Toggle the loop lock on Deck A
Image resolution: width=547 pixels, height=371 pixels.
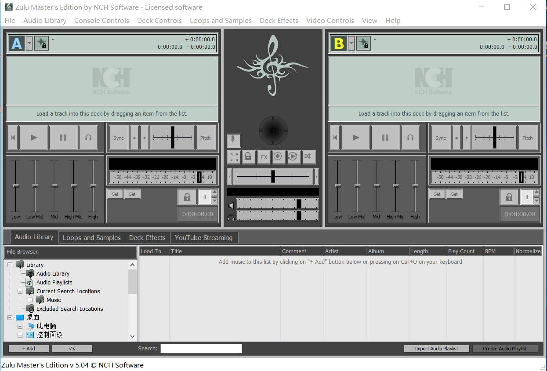pos(187,197)
